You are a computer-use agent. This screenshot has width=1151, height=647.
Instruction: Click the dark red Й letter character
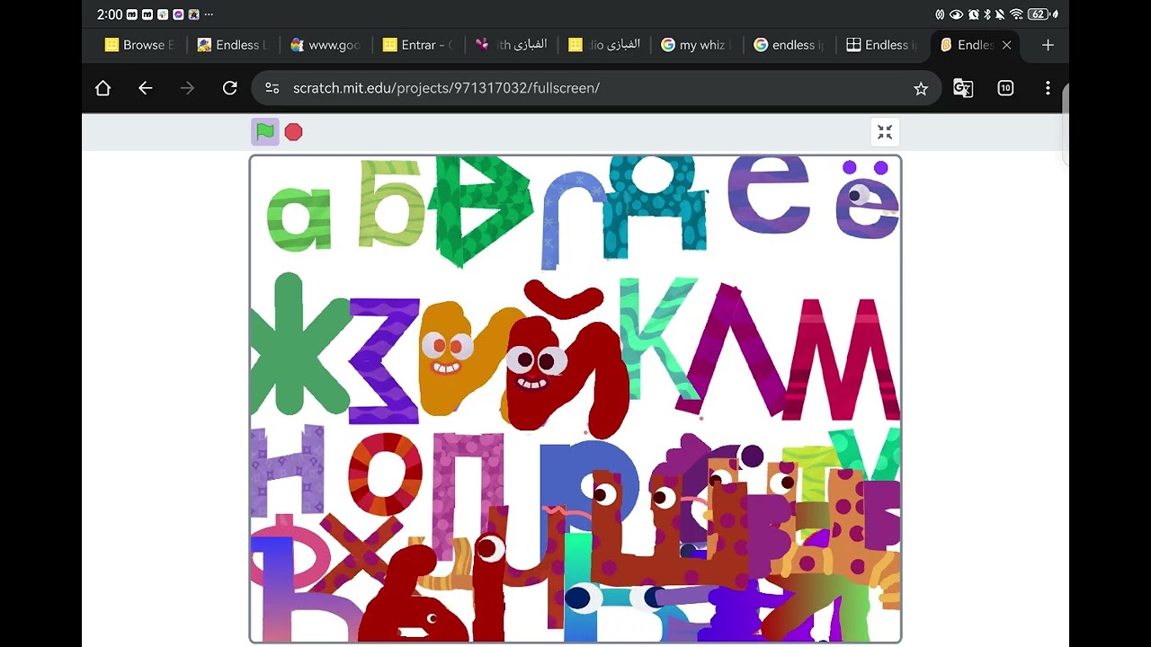tap(565, 359)
